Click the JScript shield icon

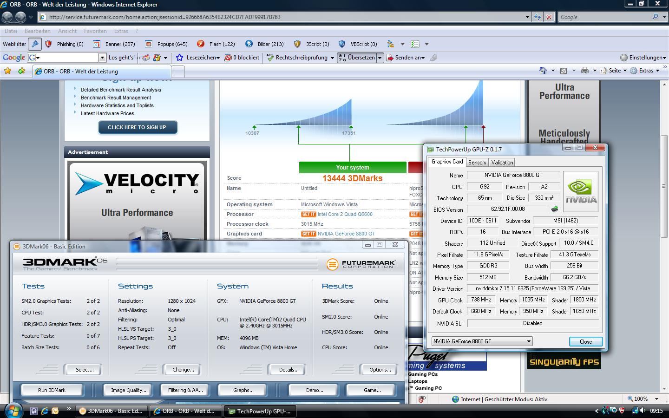[x=297, y=44]
